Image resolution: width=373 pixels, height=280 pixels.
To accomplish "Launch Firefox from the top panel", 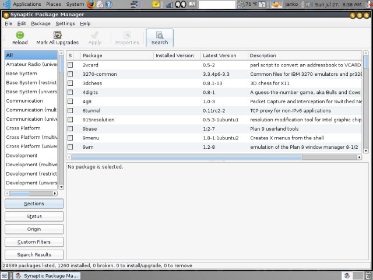I will [x=91, y=4].
